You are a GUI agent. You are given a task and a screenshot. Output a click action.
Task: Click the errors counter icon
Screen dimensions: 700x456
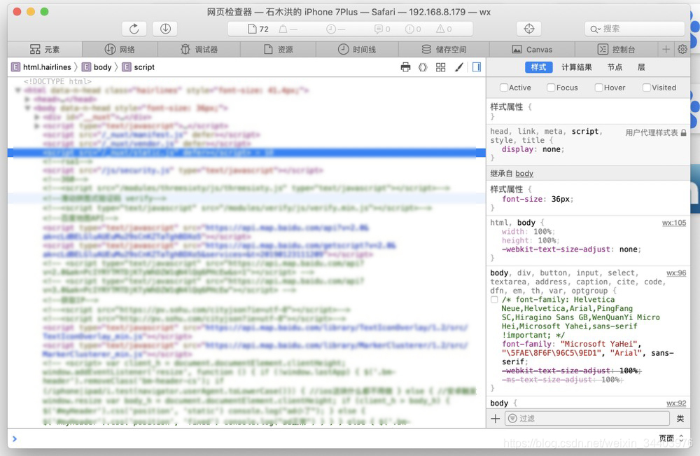click(x=409, y=29)
